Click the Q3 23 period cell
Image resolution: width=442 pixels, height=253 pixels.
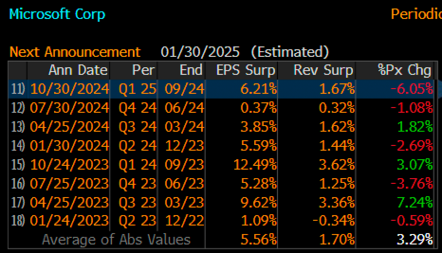137,202
